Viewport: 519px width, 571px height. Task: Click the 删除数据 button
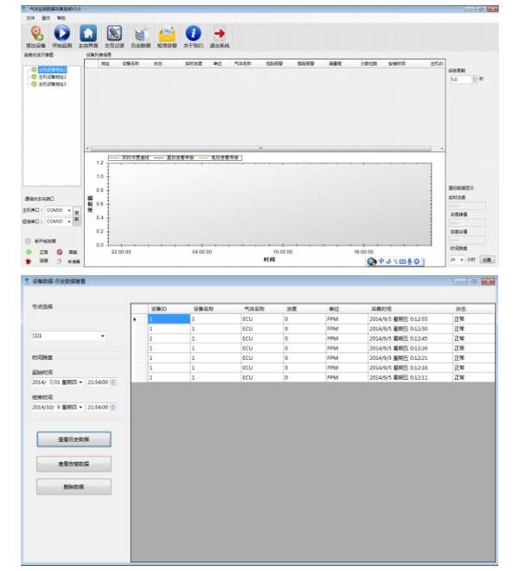tap(74, 487)
